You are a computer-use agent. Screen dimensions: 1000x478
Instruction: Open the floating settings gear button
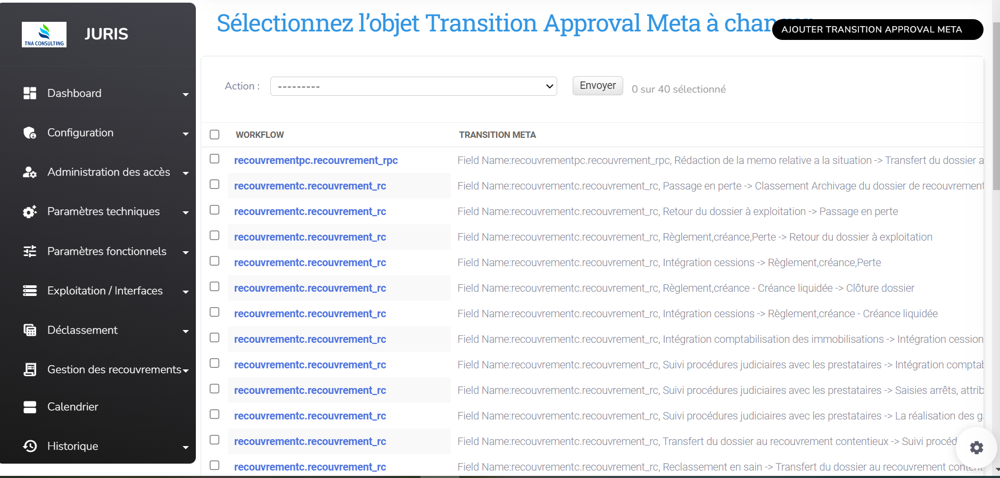976,448
